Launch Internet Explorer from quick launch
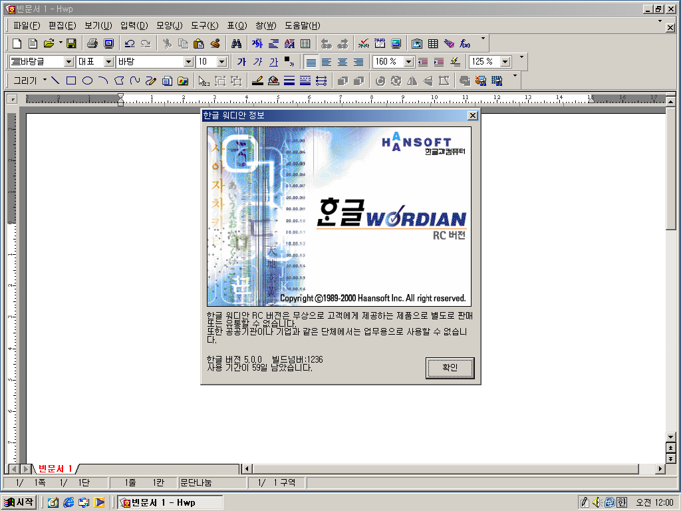Viewport: 681px width, 511px height. click(68, 502)
